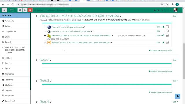Bookmark this page with the star icon
The height and width of the screenshot is (104, 185).
tap(167, 5)
